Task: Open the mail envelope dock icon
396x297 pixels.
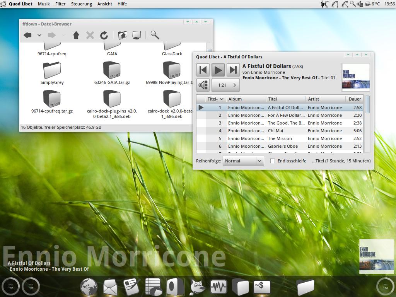Action: pos(110,287)
